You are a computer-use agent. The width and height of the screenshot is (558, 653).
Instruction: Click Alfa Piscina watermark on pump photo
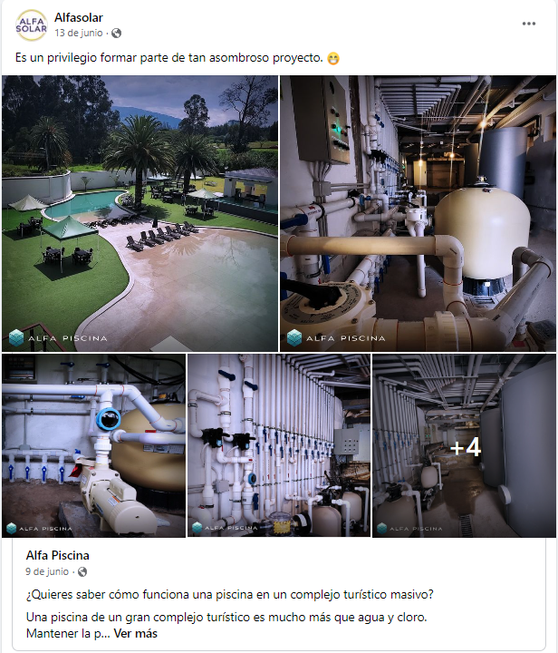[40, 529]
